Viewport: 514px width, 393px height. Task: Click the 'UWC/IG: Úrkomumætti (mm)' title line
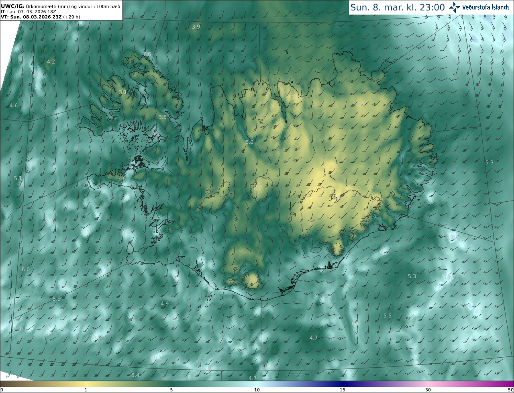[61, 7]
